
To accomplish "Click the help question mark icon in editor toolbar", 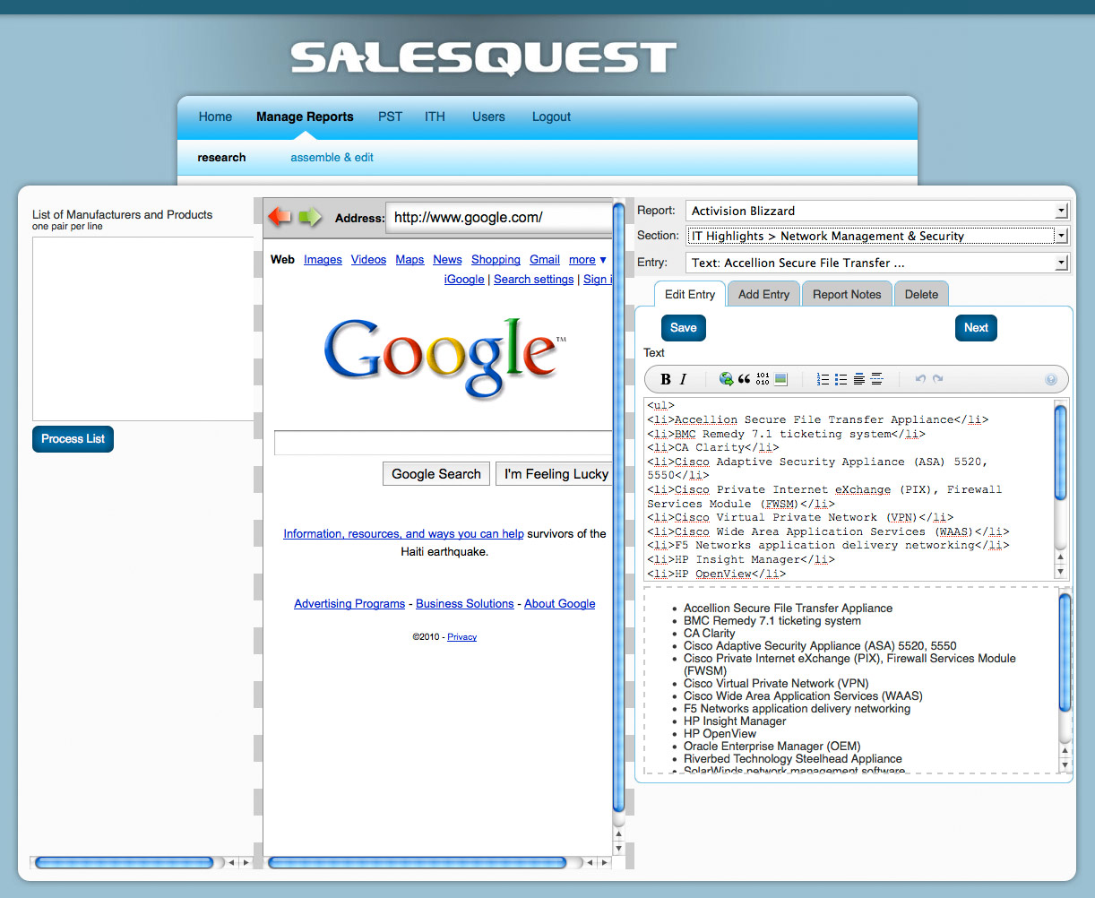I will pos(1051,379).
